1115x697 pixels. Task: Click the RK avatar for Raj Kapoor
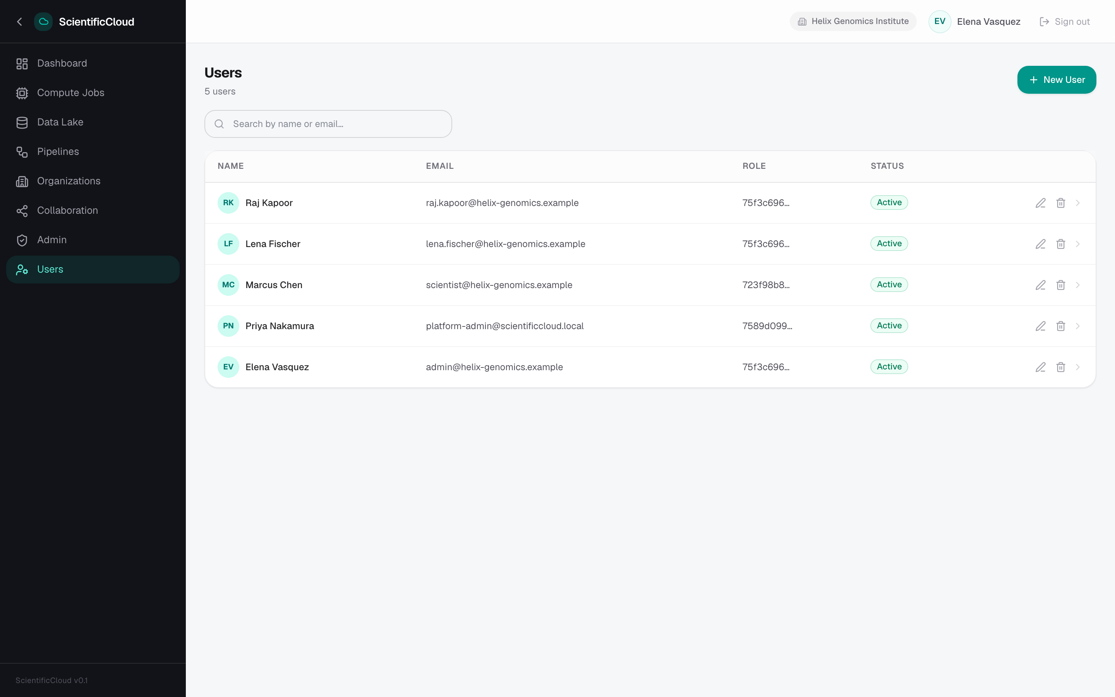click(228, 203)
